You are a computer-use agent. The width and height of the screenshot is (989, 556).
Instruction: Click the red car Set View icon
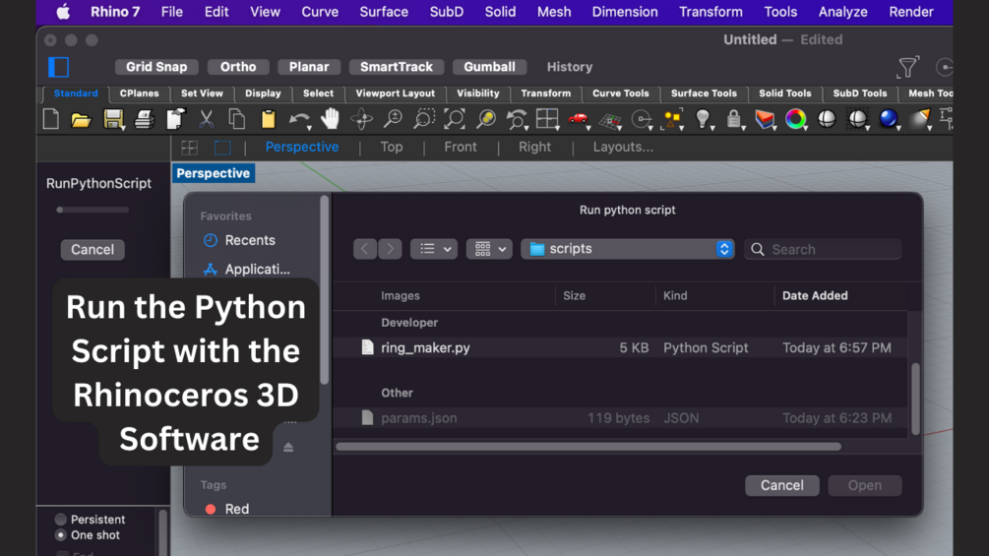579,119
